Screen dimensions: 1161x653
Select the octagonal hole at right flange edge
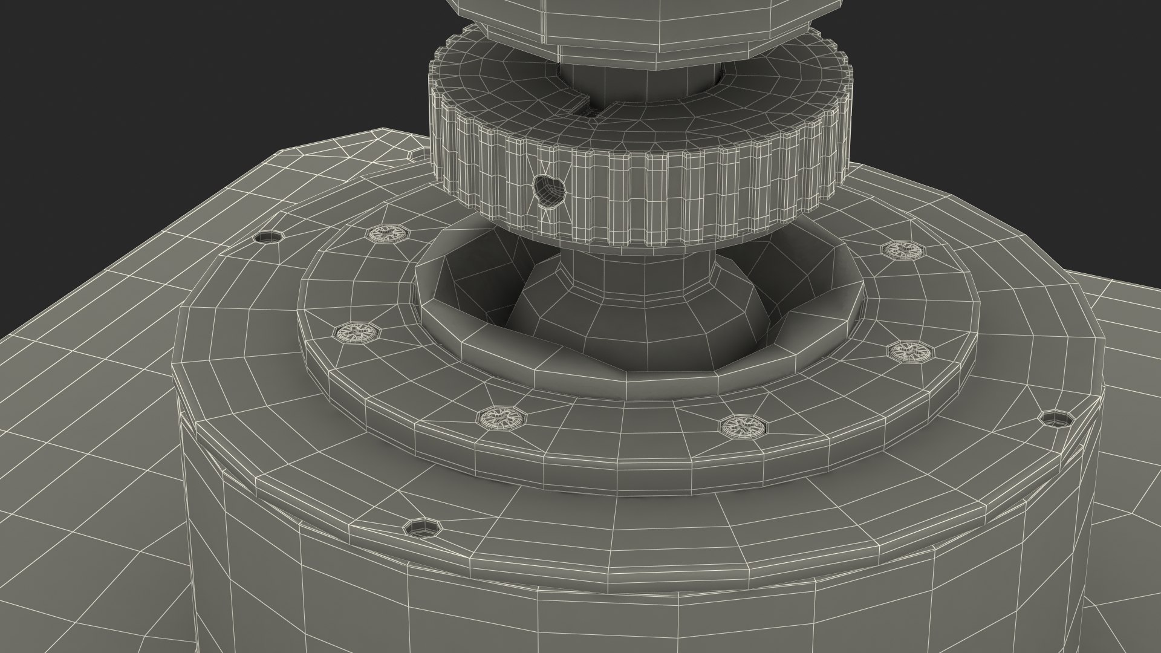tap(1056, 419)
